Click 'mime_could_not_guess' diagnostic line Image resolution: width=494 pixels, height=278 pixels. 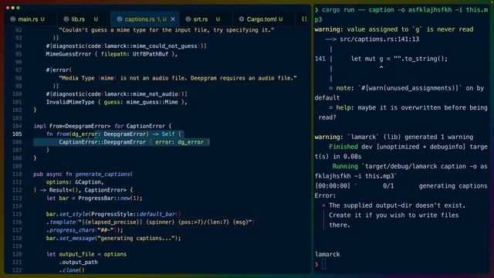(126, 46)
